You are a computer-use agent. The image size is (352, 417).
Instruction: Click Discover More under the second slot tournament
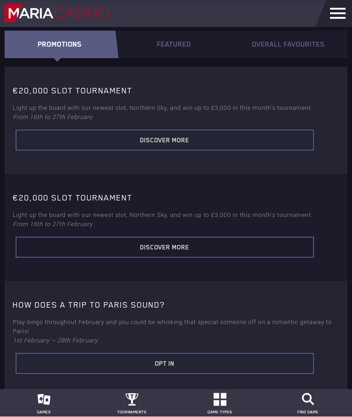(x=165, y=247)
